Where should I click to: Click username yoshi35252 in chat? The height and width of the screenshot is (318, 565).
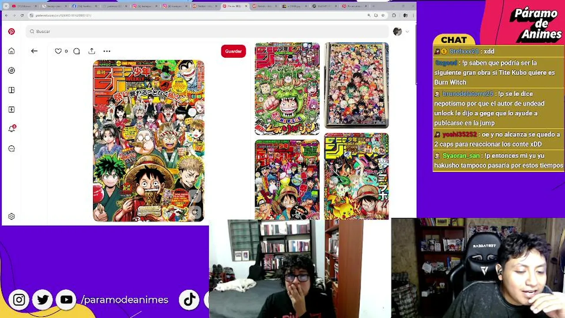[x=460, y=134]
